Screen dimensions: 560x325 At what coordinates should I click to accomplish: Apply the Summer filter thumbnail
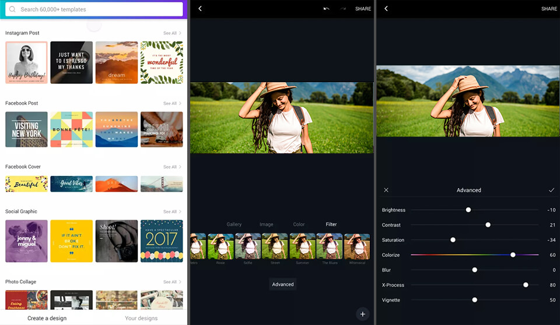click(303, 246)
